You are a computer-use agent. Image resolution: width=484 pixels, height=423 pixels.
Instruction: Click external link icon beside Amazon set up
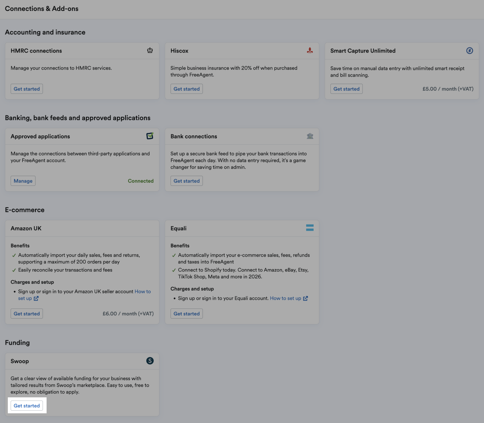[x=36, y=298]
